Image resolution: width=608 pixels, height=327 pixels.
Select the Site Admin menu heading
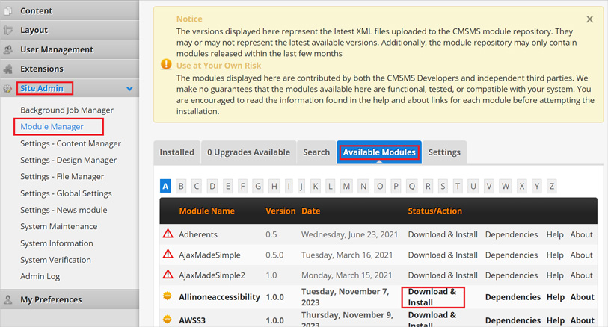click(41, 89)
